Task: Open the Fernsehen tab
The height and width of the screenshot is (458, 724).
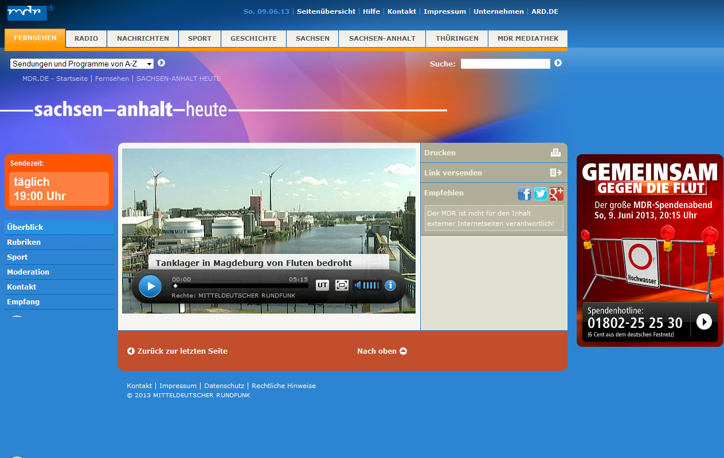Action: tap(35, 38)
